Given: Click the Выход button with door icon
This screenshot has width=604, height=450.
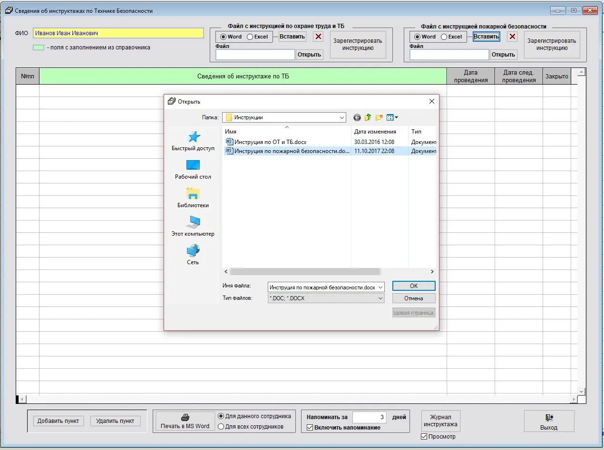Looking at the screenshot, I should [549, 421].
